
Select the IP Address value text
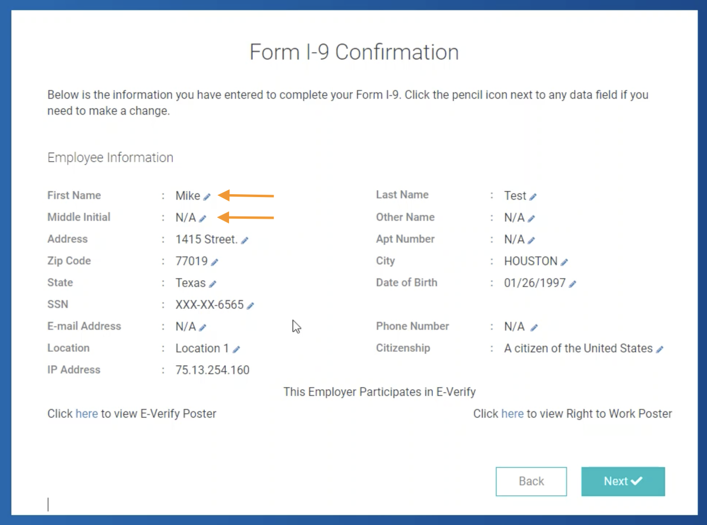(212, 370)
